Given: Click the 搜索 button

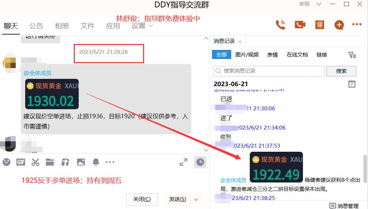Looking at the screenshot, I should point(341,71).
